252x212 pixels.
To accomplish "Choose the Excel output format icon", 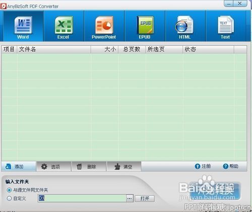I will [64, 26].
